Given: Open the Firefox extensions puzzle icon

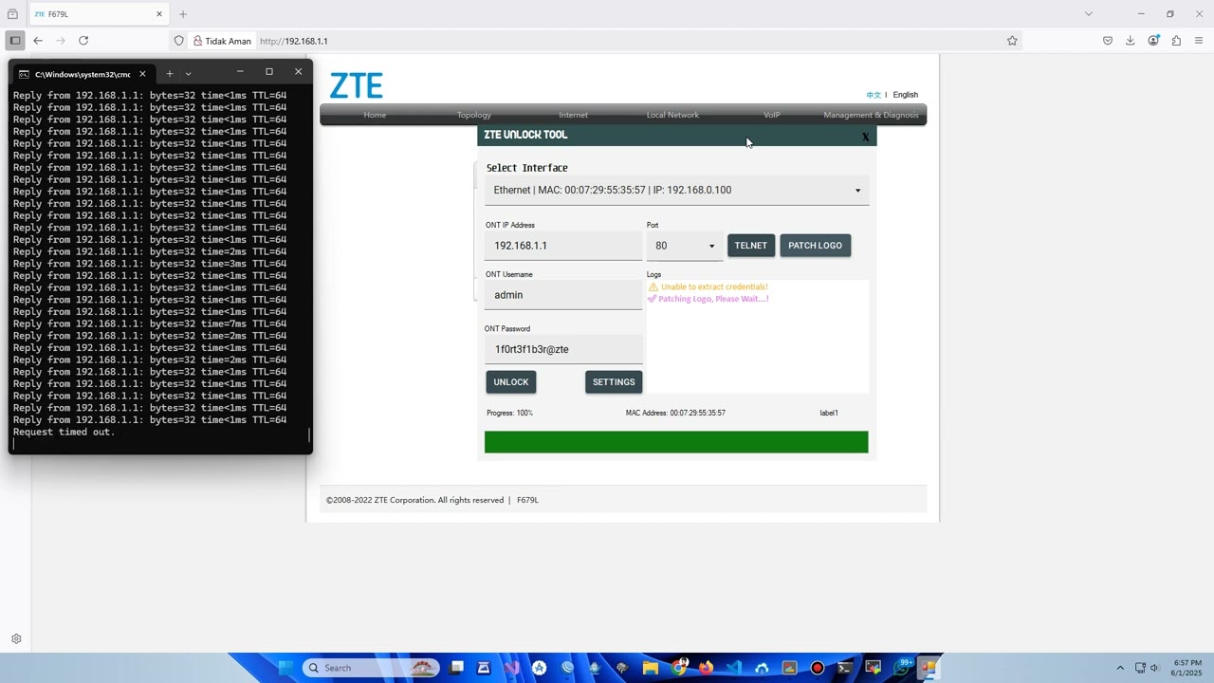Looking at the screenshot, I should click(1176, 41).
